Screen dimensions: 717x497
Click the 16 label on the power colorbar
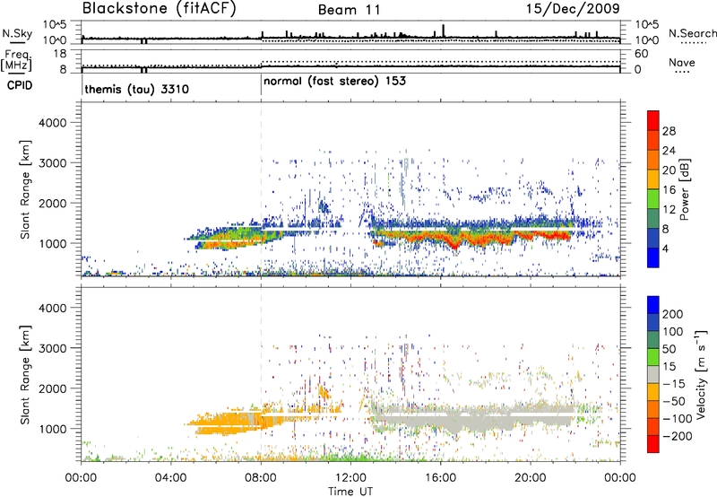click(669, 190)
